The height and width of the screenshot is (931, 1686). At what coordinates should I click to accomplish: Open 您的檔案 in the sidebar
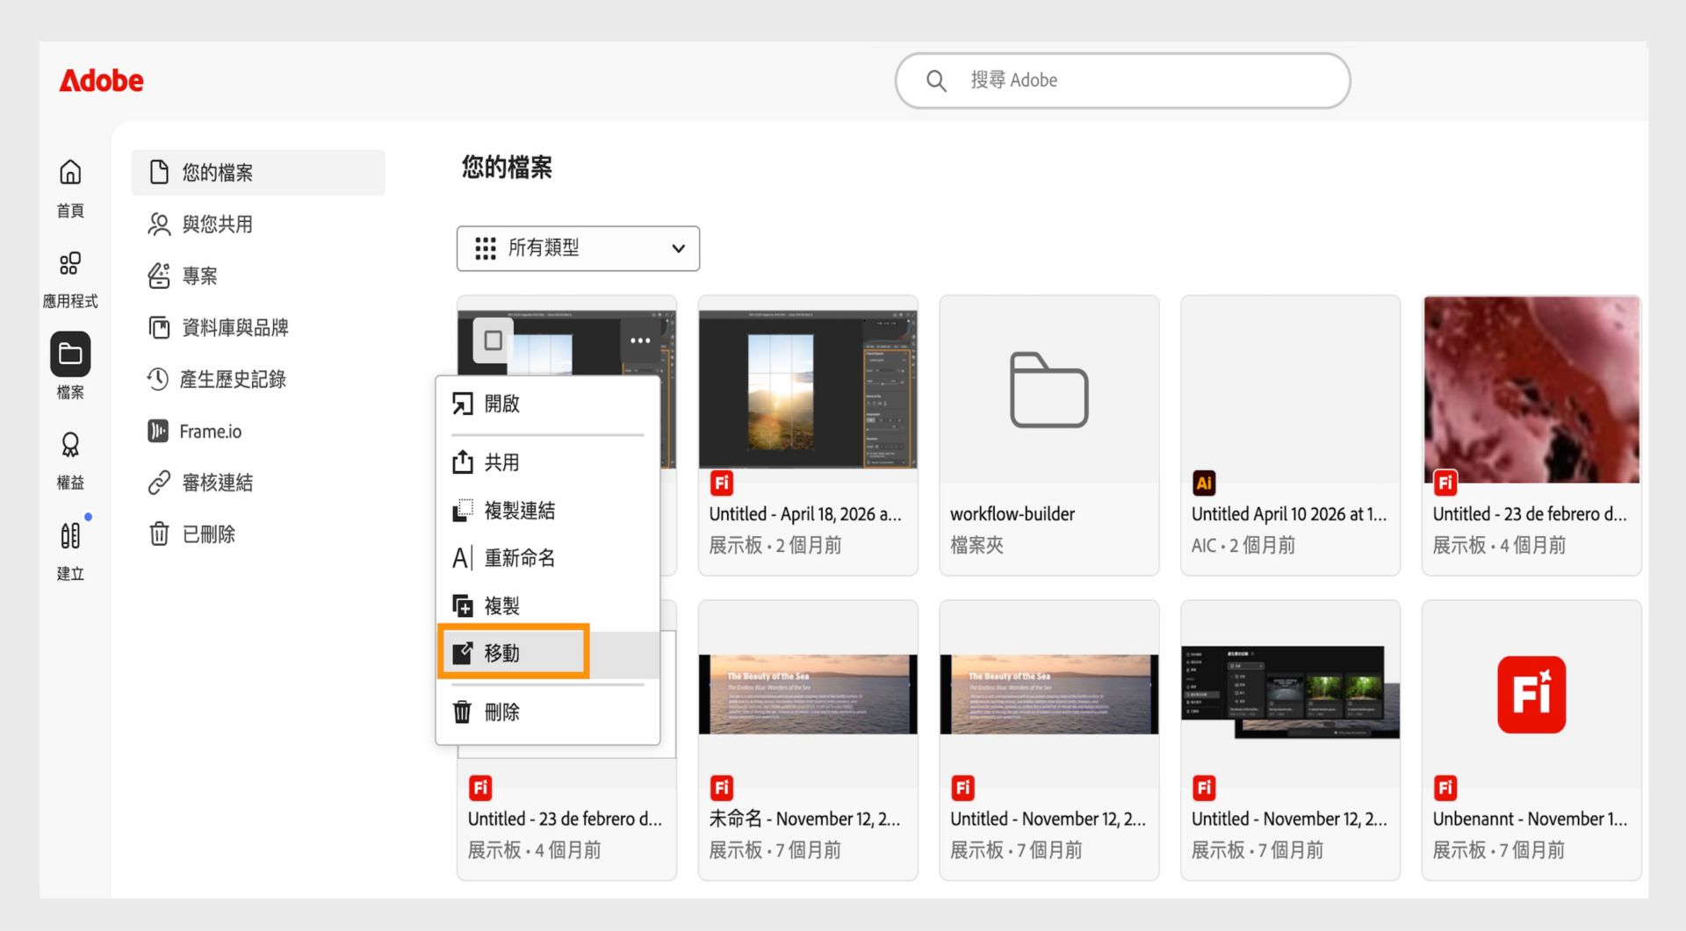[258, 172]
